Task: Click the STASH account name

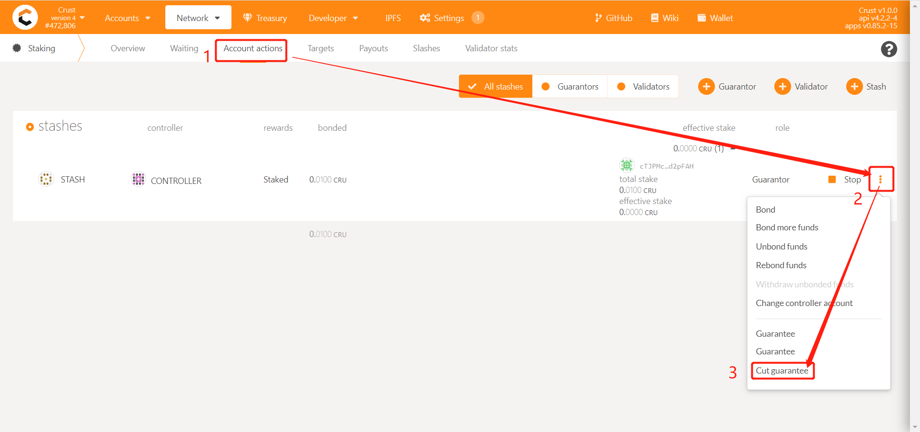Action: click(73, 179)
